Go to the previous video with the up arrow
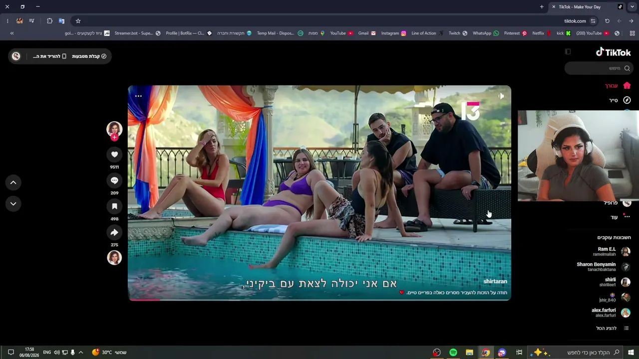 pyautogui.click(x=13, y=182)
